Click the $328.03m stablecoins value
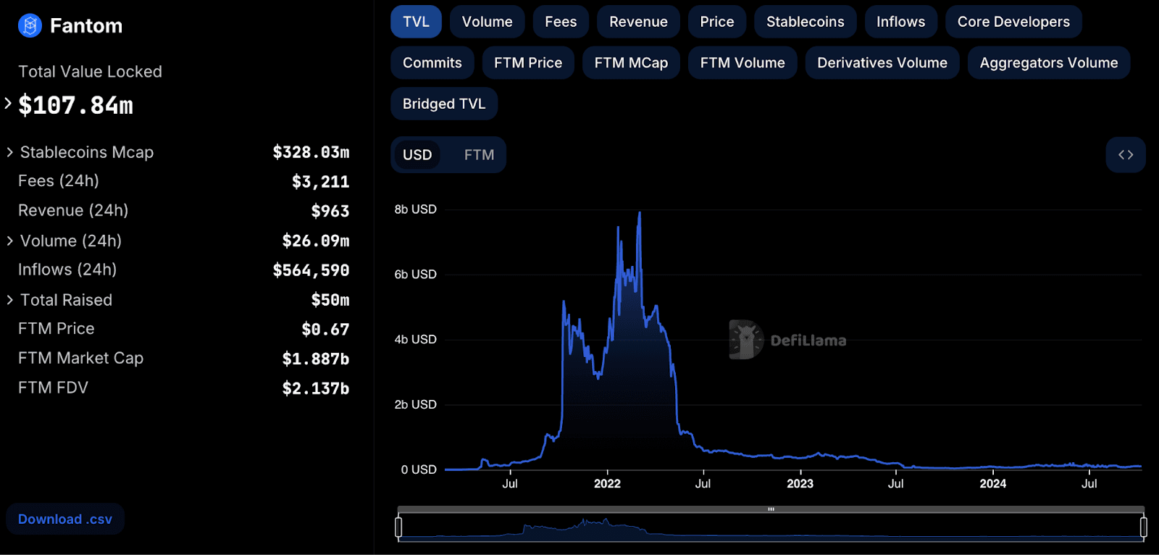Viewport: 1159px width, 555px height. coord(311,152)
